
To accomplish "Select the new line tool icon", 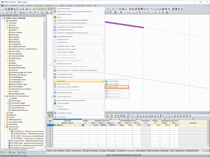I will point(7,12).
